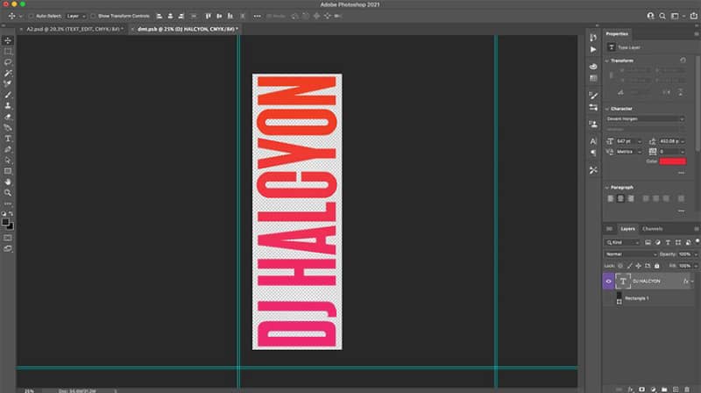Click the Search icon in options bar
The image size is (701, 393).
[662, 16]
